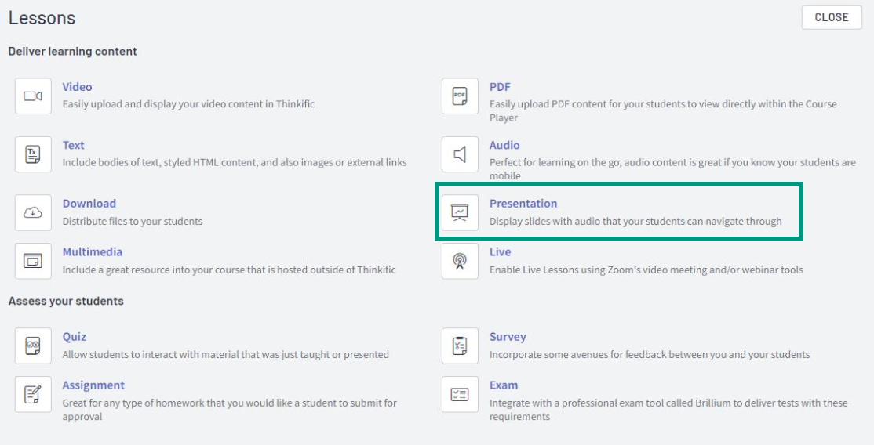Select the Audio speaker icon

click(460, 154)
